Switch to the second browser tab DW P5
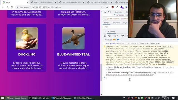This screenshot has height=100, width=178. click(44, 2)
